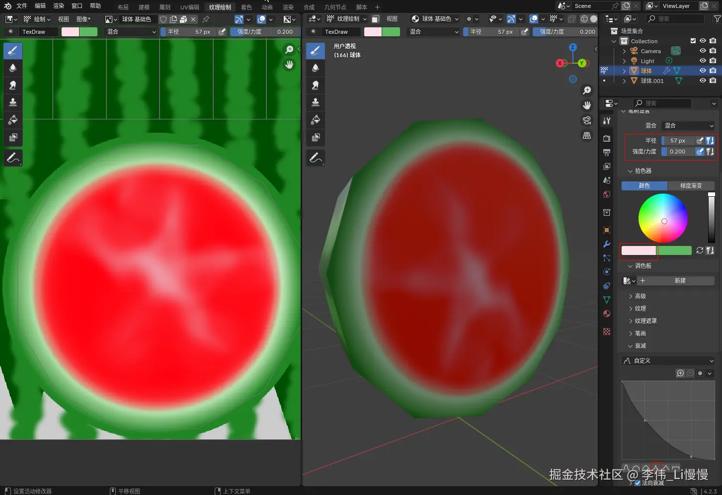Select the Soften tool in 3D viewport toolbar

pyautogui.click(x=316, y=68)
